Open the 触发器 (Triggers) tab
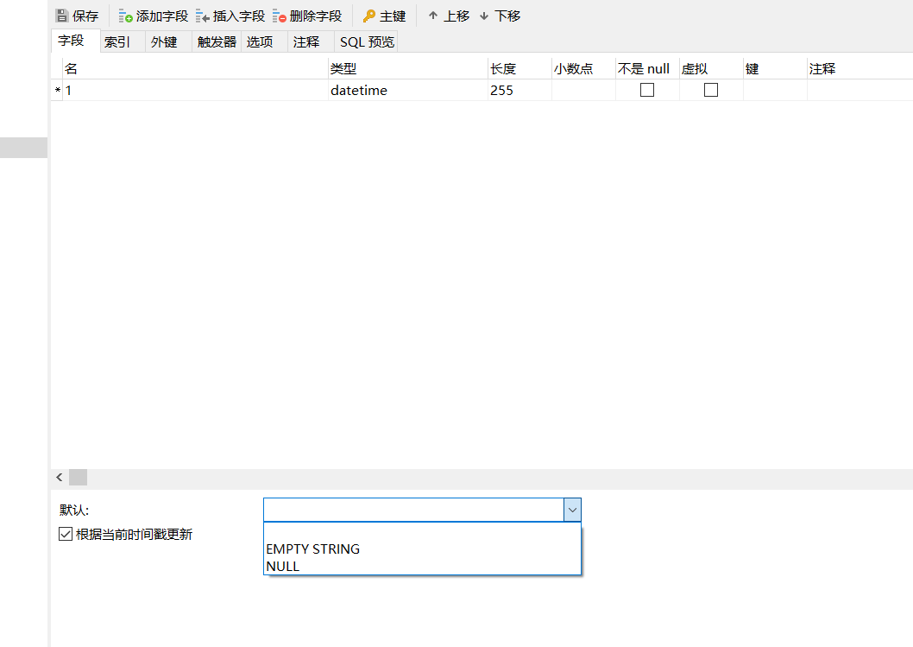The width and height of the screenshot is (913, 647). coord(217,42)
